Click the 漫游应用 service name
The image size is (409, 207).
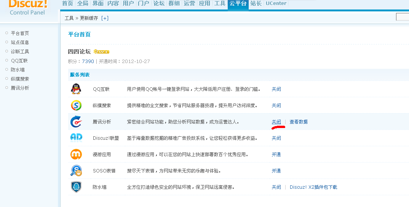point(102,155)
